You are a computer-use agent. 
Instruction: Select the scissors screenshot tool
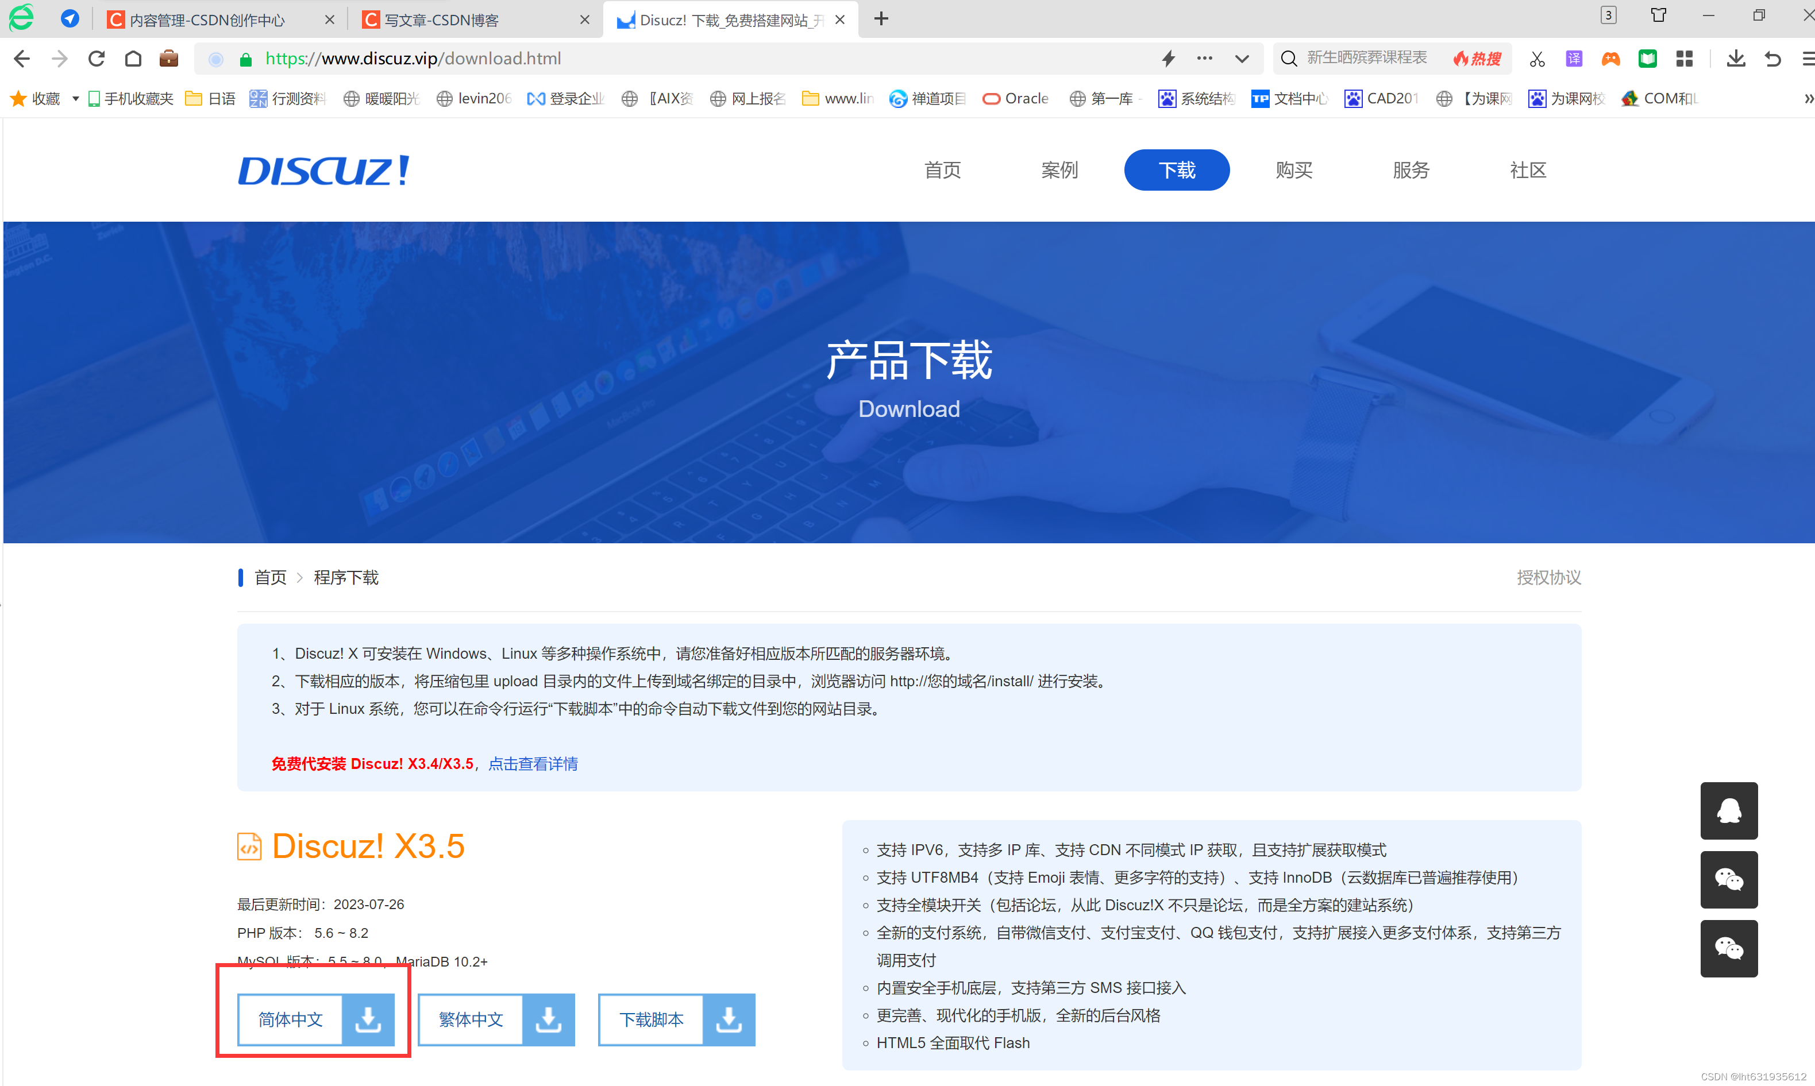click(1537, 59)
